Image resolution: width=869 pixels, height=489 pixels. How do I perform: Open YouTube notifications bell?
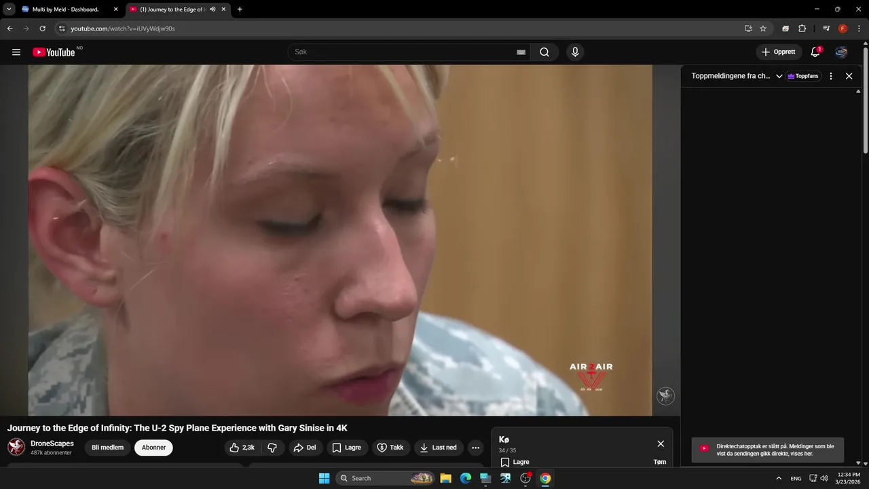click(x=815, y=52)
